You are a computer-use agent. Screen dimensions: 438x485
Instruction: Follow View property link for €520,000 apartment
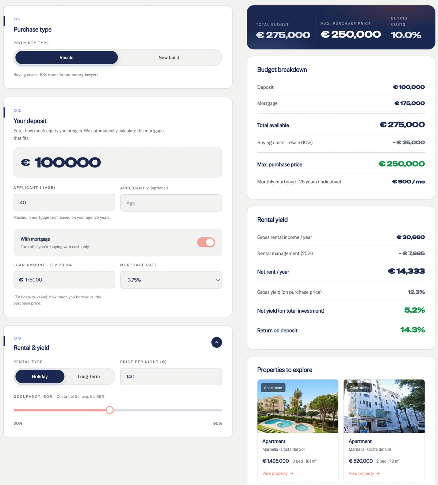(364, 473)
